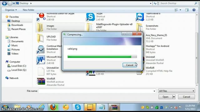Open the paint palette taskbar icon
Screen dimensions: 200x112
coord(66,107)
